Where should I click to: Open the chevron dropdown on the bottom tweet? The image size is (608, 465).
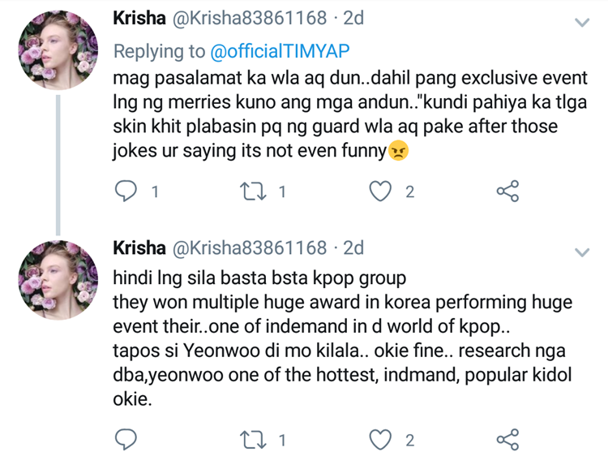click(581, 252)
